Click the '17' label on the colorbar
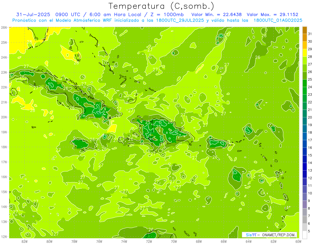Screen dimensions: 317x245 click(x=310, y=140)
